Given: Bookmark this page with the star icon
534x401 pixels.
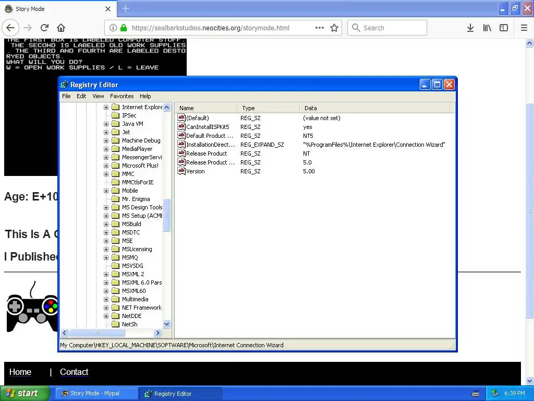Looking at the screenshot, I should pos(334,28).
